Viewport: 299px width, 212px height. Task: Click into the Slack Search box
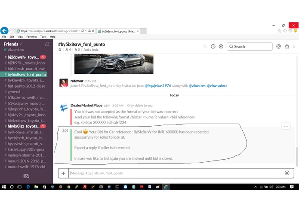(x=250, y=46)
